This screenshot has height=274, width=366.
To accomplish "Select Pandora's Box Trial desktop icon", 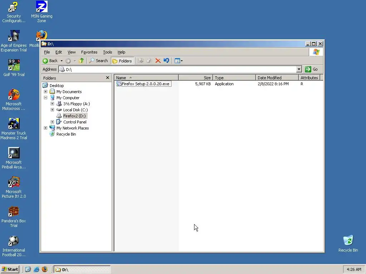I will click(x=14, y=217).
